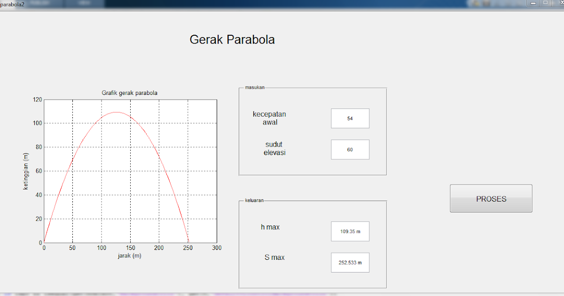This screenshot has width=564, height=296.
Task: Click the Grafik gerak parabola plot title
Action: click(130, 93)
